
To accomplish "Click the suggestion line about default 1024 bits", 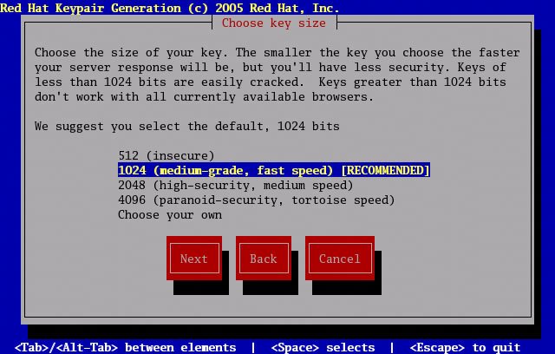I will coord(187,127).
